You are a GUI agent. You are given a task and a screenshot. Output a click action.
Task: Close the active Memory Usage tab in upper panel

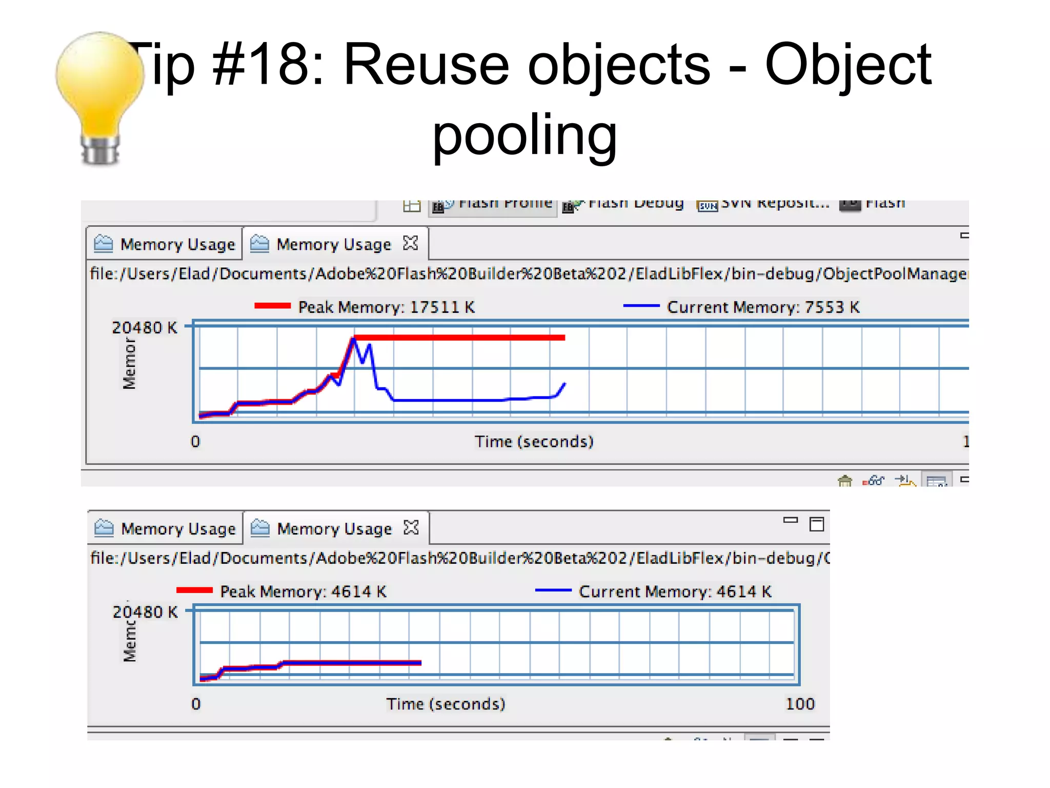411,243
